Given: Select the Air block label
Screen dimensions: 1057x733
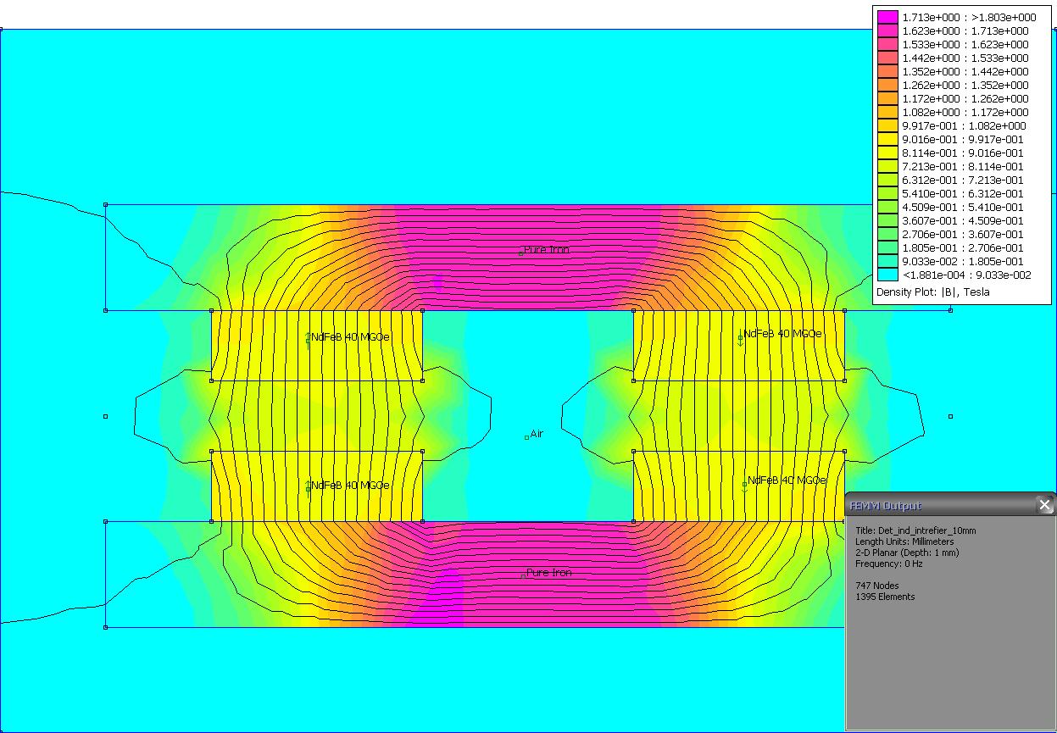Looking at the screenshot, I should click(x=535, y=434).
